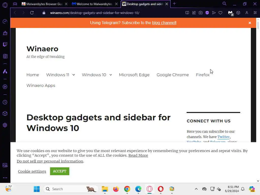Viewport: 260px width, 195px height.
Task: Show hidden system tray icons
Action: point(196,189)
